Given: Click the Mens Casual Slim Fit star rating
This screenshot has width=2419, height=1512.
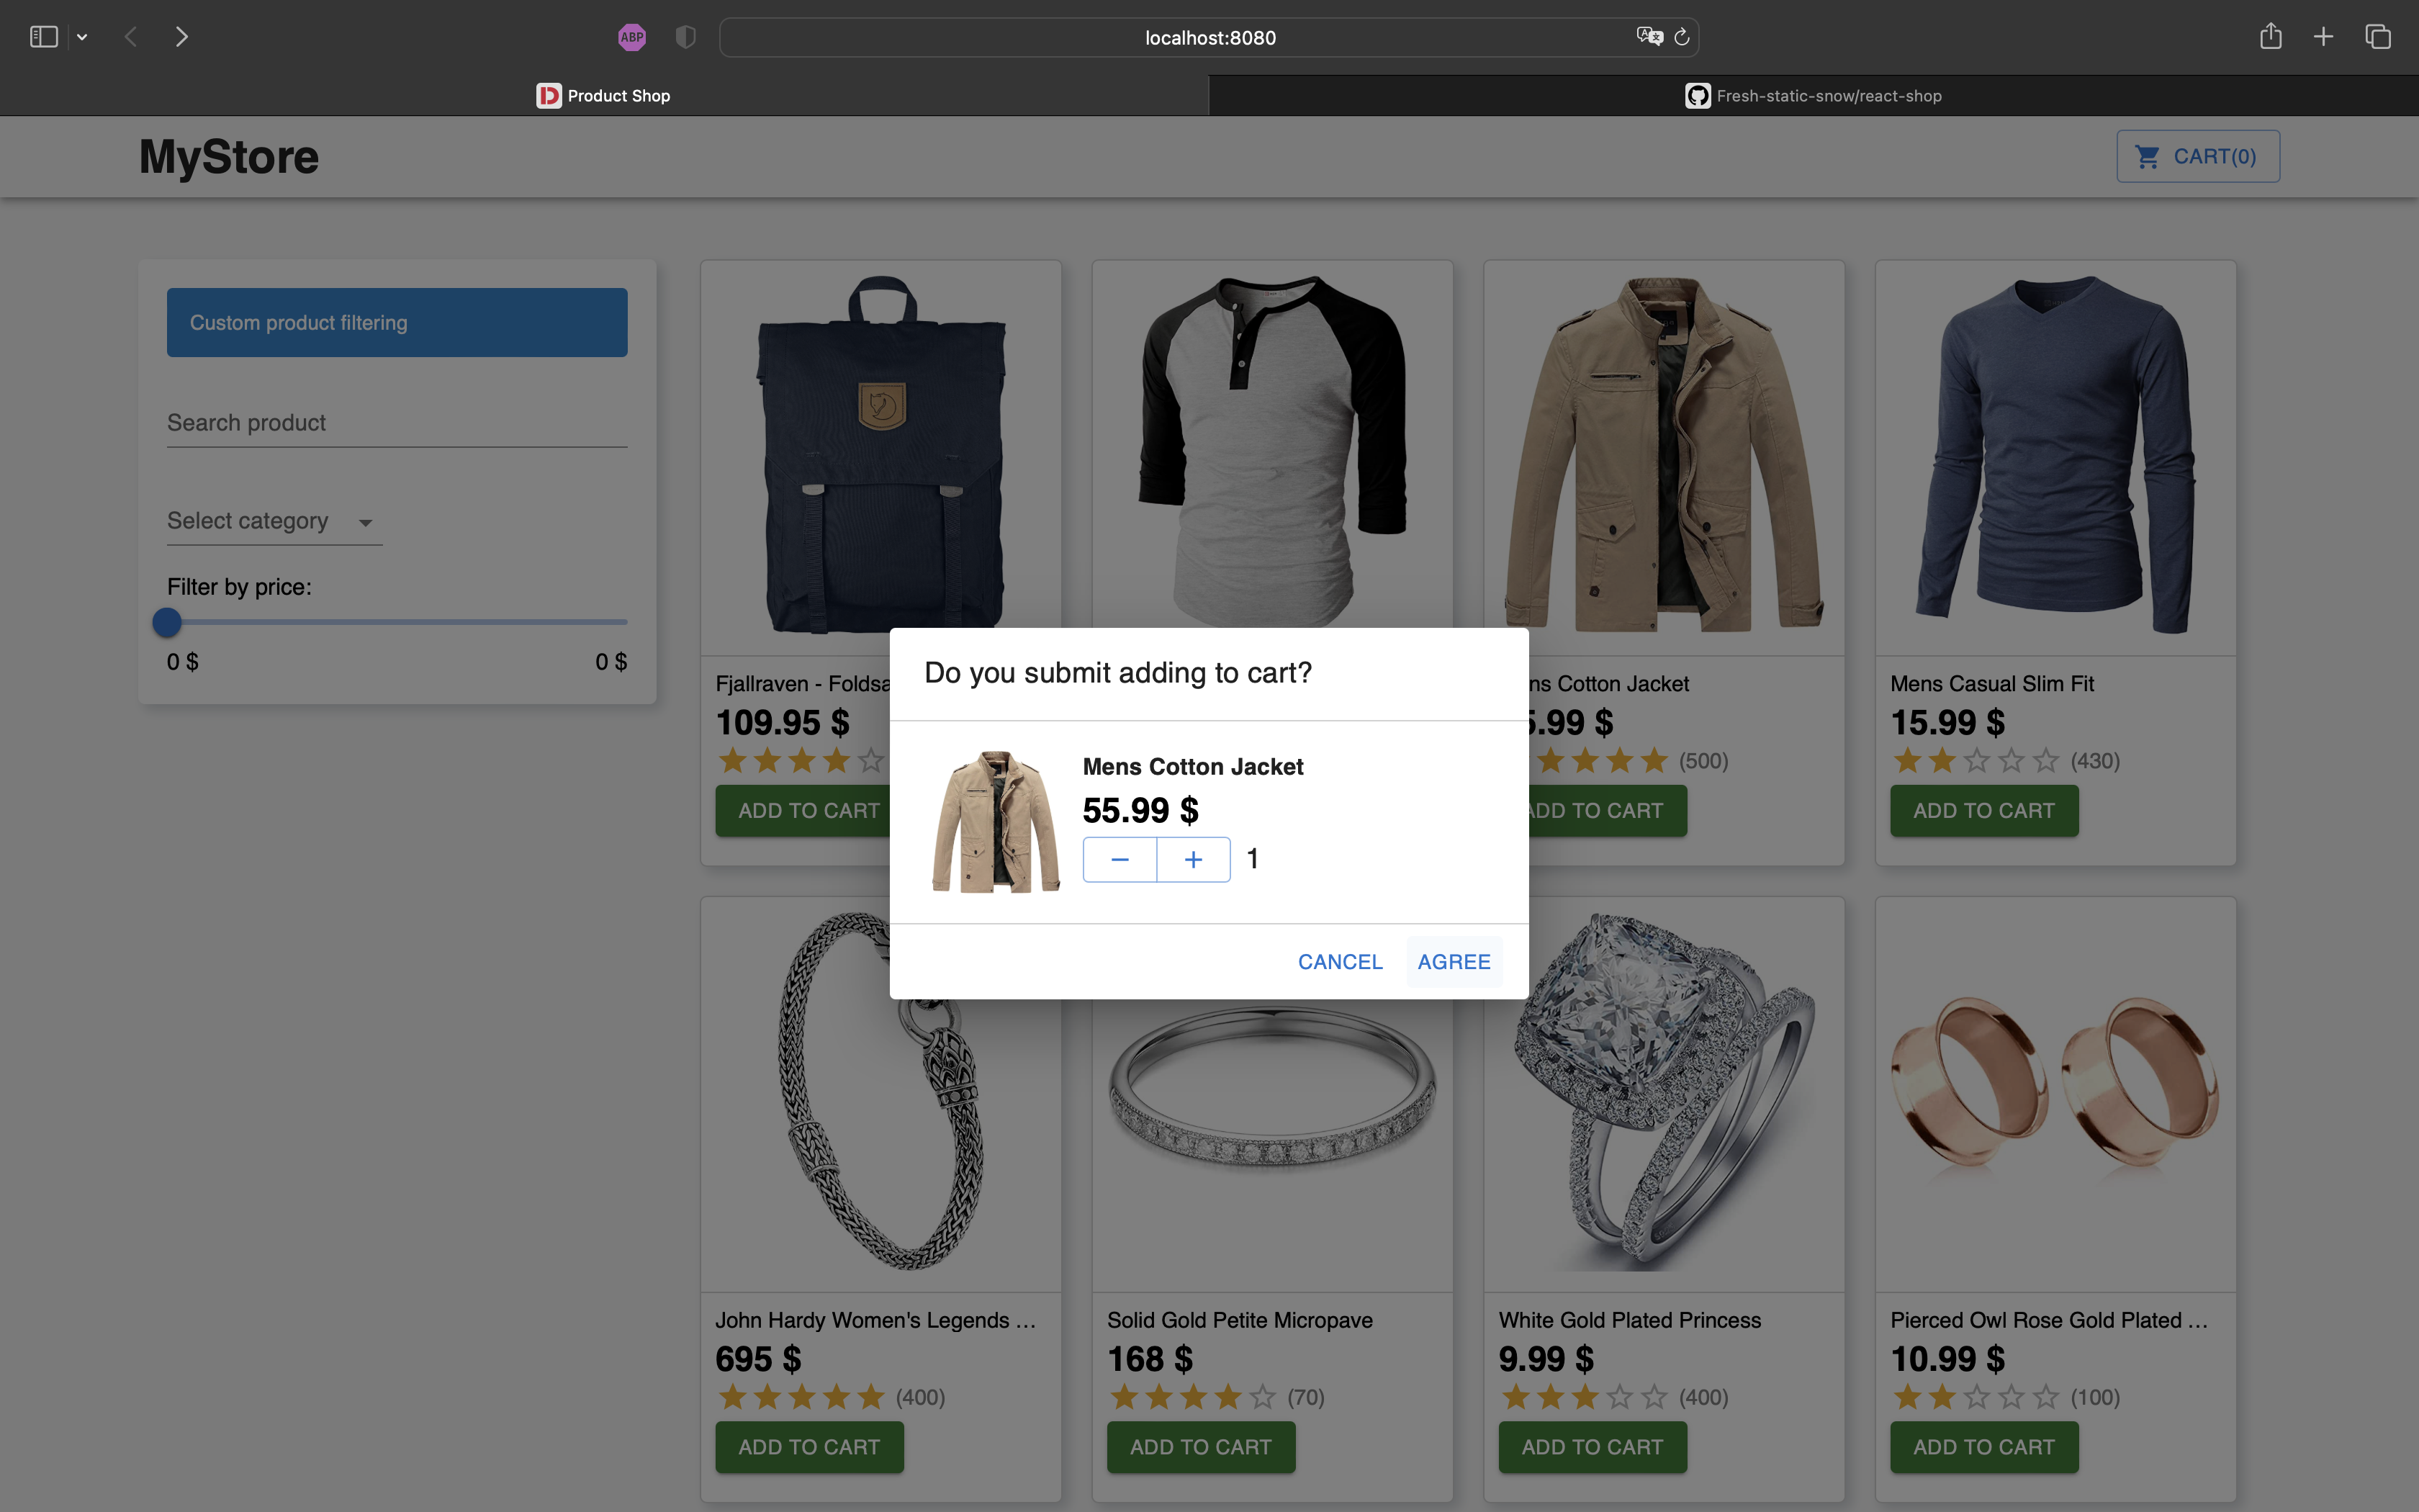Looking at the screenshot, I should coord(1976,760).
